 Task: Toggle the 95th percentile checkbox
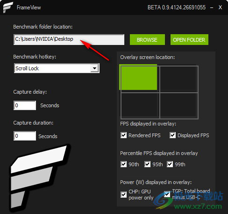[147, 164]
